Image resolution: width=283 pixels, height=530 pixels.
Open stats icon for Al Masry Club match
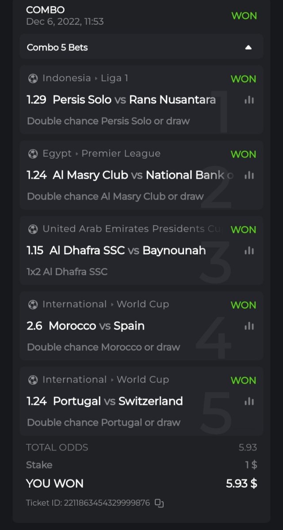pos(249,175)
